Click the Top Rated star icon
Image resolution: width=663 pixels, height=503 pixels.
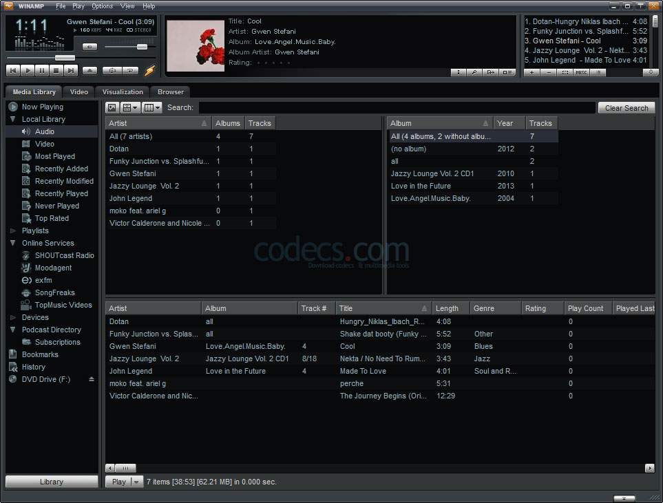click(x=26, y=218)
